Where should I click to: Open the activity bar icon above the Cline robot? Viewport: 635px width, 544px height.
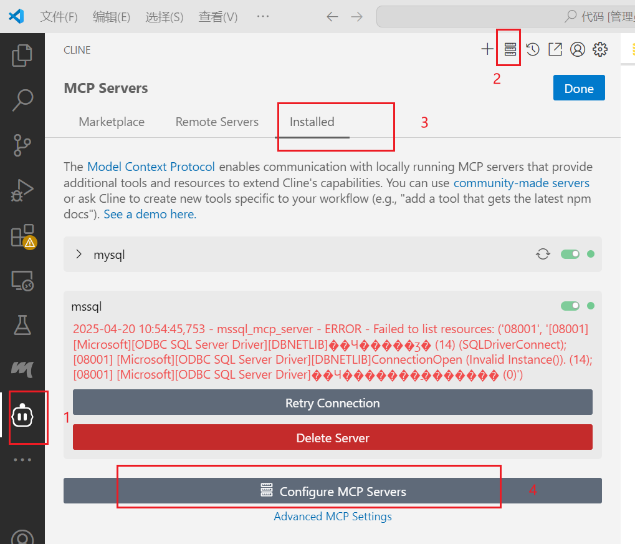(22, 369)
